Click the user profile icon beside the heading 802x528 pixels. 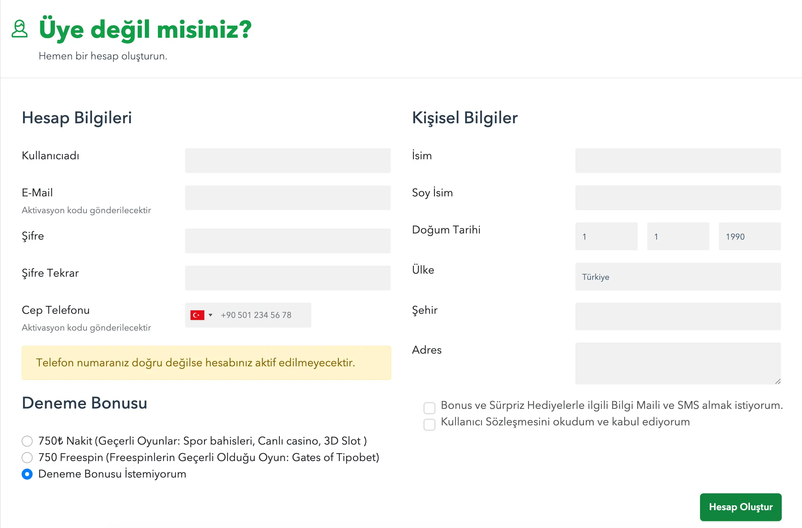pyautogui.click(x=19, y=29)
